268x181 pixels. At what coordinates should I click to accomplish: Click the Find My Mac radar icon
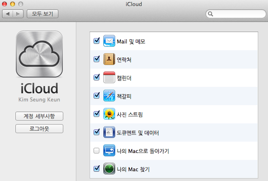[x=109, y=169]
